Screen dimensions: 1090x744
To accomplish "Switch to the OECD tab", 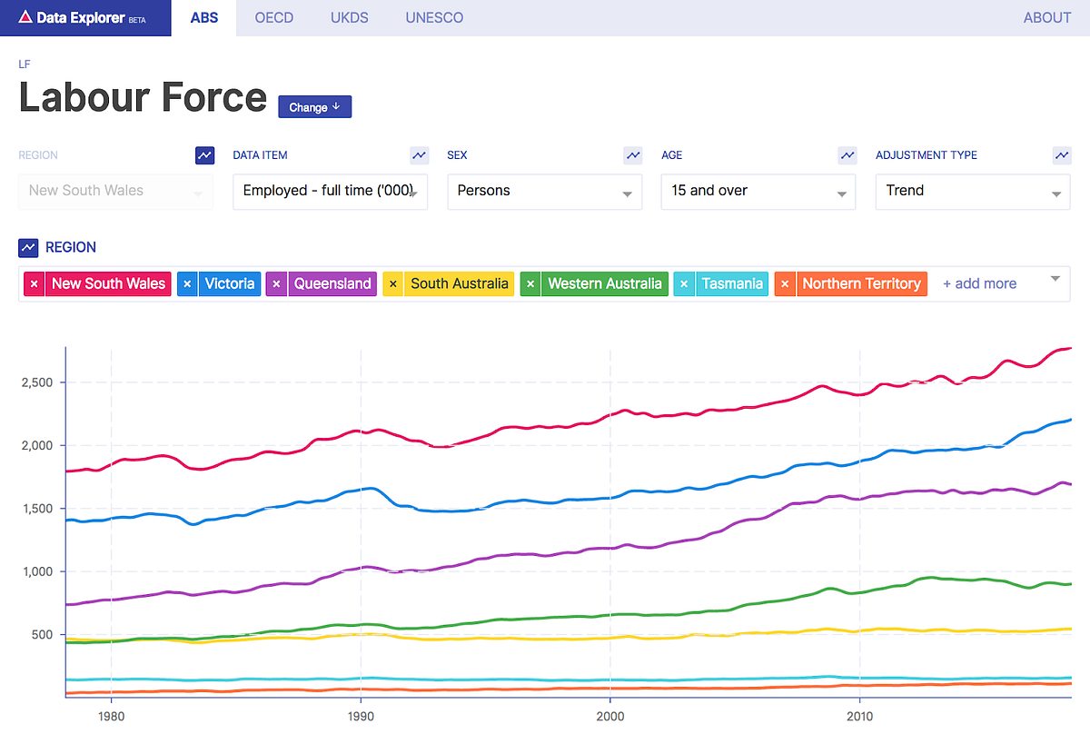I will point(273,17).
